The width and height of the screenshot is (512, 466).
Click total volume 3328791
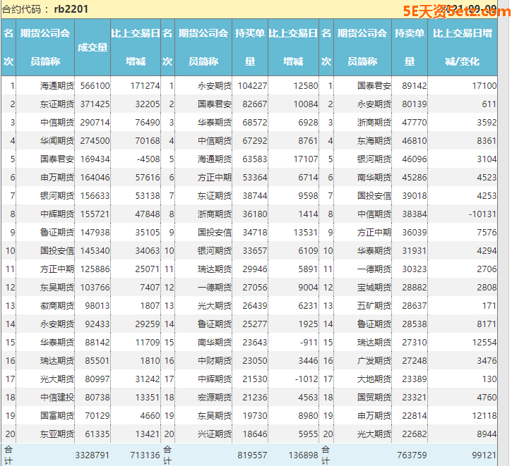click(x=93, y=455)
